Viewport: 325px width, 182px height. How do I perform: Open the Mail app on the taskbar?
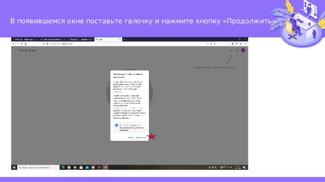(x=87, y=167)
